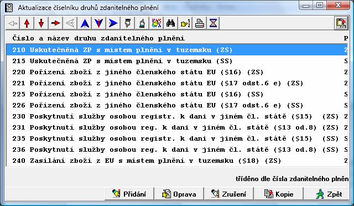Click the blue downward arrowhead icon
The height and width of the screenshot is (206, 354).
pyautogui.click(x=98, y=23)
